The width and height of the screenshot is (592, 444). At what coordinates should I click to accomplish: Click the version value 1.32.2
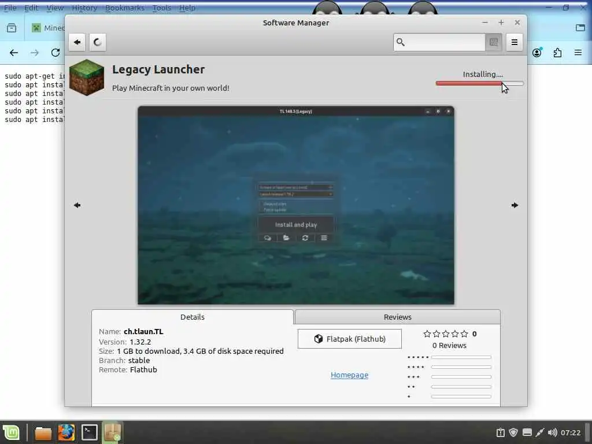pos(140,342)
